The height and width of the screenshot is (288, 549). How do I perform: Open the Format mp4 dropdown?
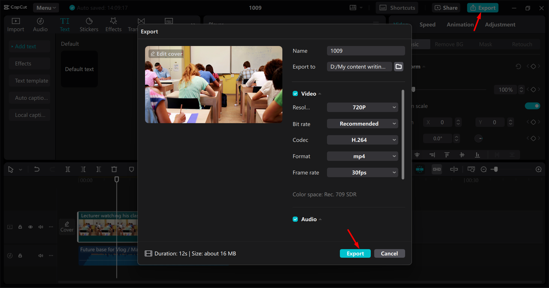coord(362,156)
